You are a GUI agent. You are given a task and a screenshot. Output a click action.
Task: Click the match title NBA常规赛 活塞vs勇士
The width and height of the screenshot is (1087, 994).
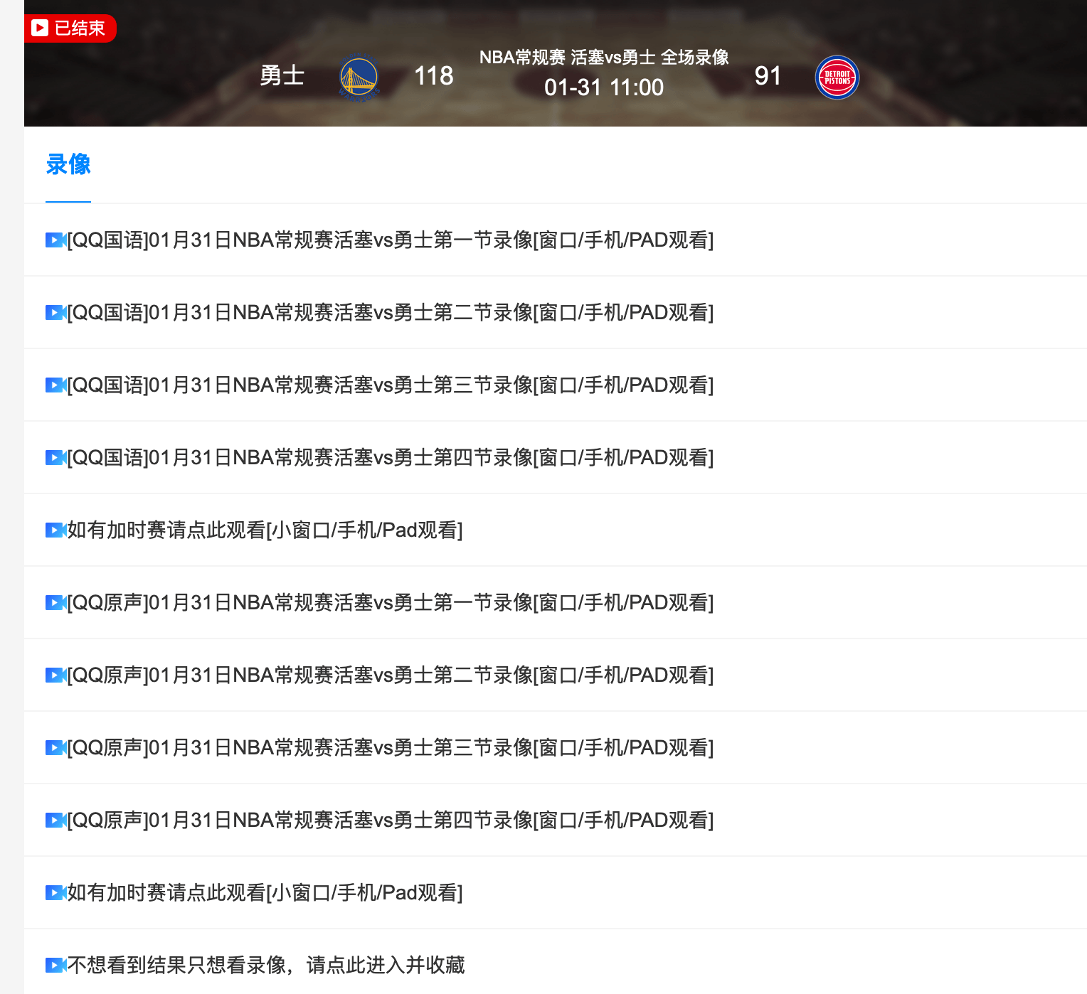(605, 57)
